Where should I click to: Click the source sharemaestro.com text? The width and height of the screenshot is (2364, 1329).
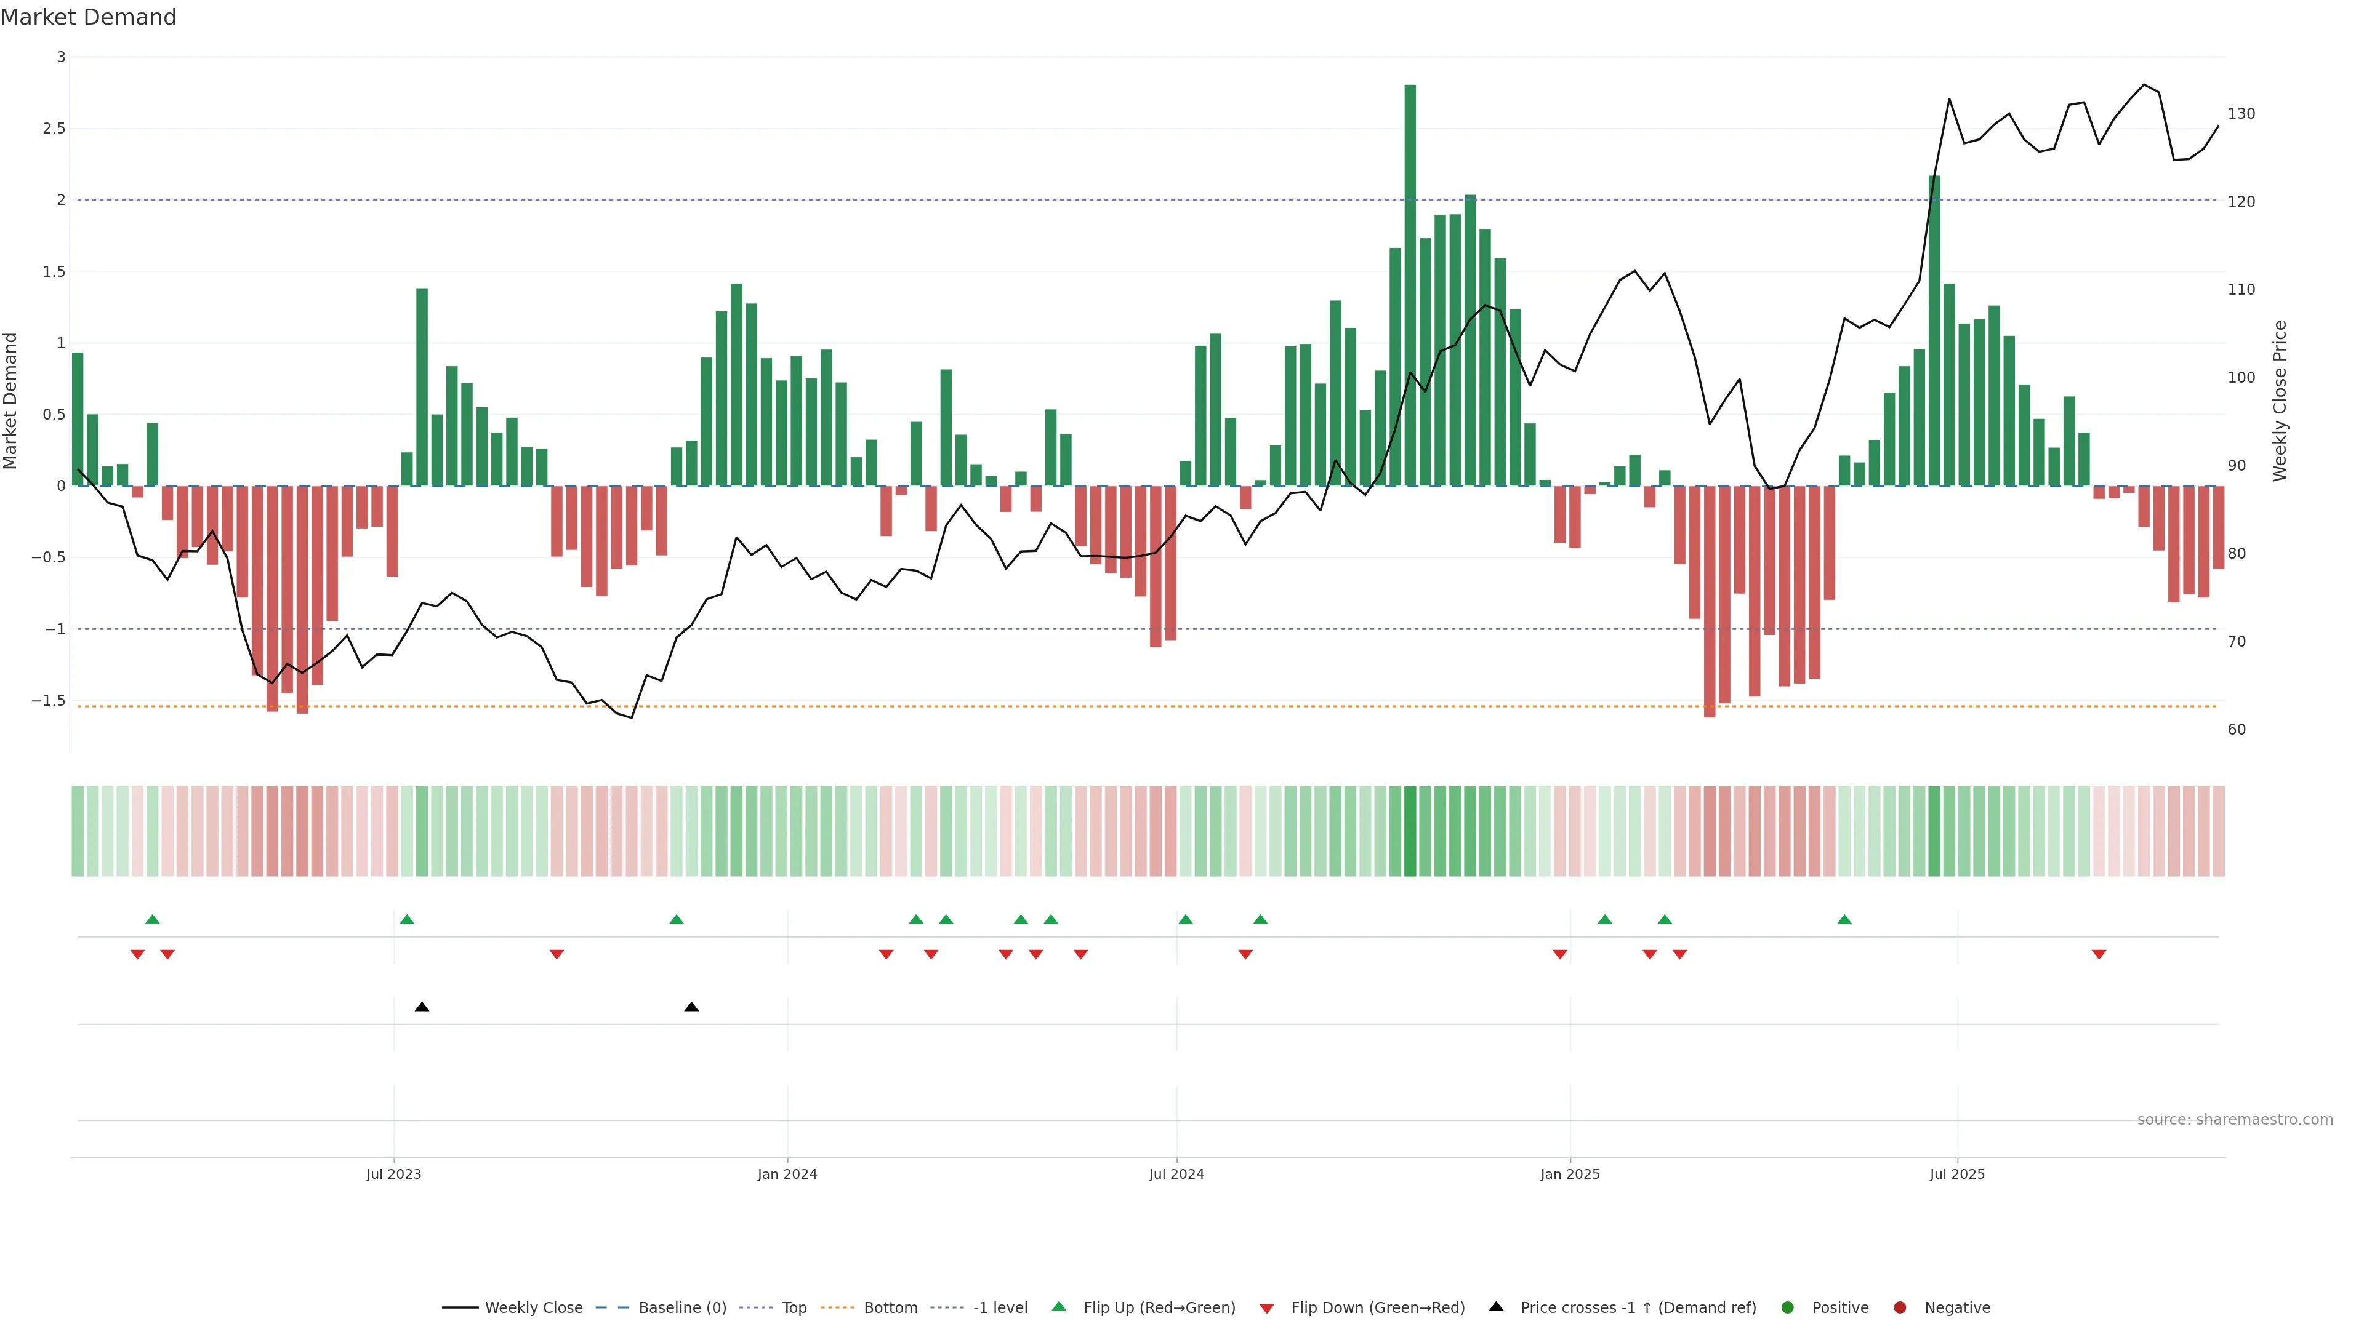(x=2235, y=1119)
